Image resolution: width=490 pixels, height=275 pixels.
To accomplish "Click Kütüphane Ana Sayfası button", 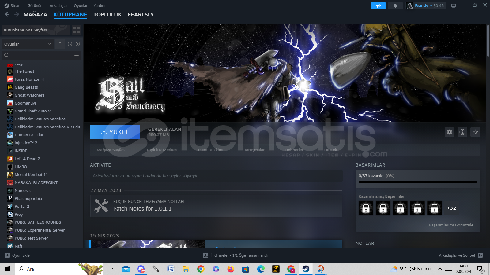I will (x=36, y=30).
